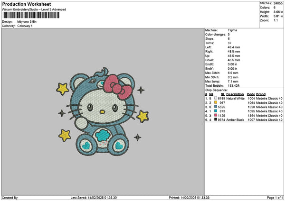Screen dimensions: 285x201
Task: Select the yellow swatch for thread 967
Action: pyautogui.click(x=216, y=102)
